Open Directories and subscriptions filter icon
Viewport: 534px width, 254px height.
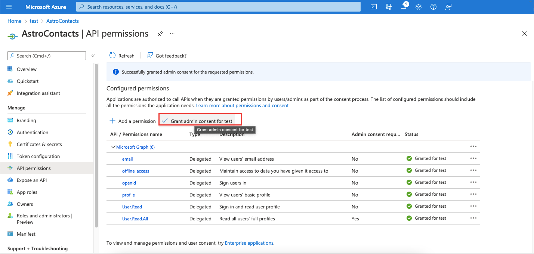pos(389,7)
